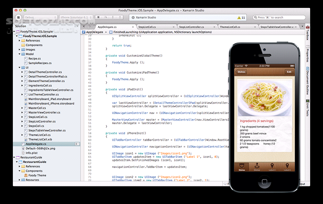Click the pause debugging icon

pos(98,18)
